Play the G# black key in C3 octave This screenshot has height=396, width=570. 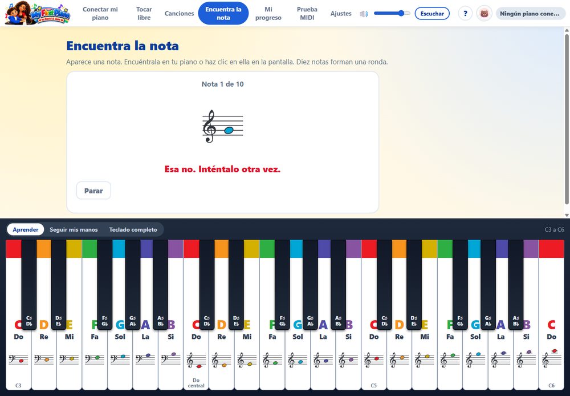pyautogui.click(x=133, y=284)
